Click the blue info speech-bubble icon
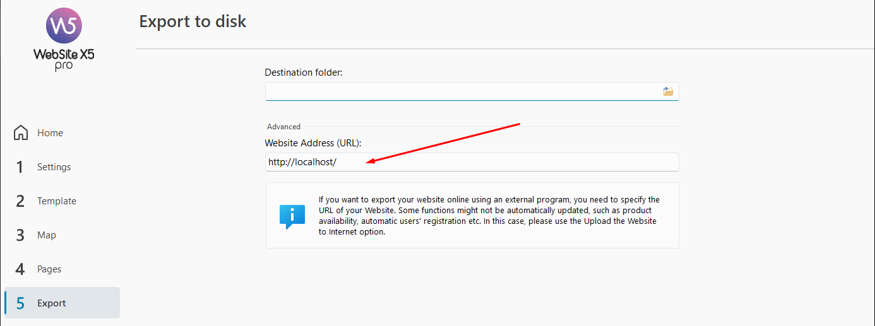This screenshot has height=326, width=875. tap(292, 216)
